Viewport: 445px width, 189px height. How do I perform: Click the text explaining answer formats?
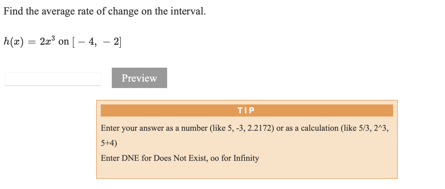[x=242, y=128]
